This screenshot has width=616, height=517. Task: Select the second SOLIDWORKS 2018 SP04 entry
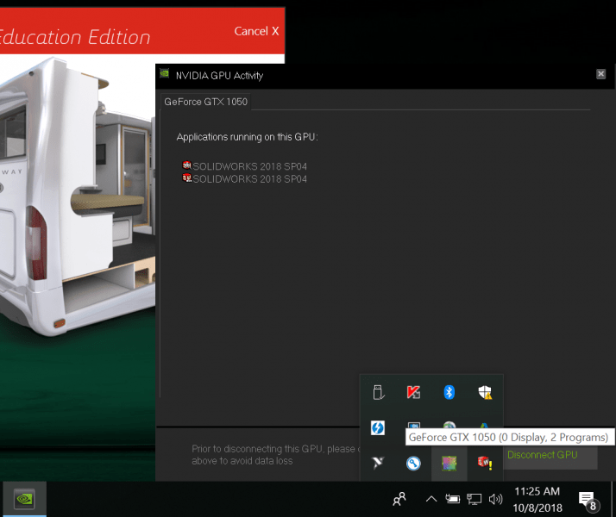245,179
